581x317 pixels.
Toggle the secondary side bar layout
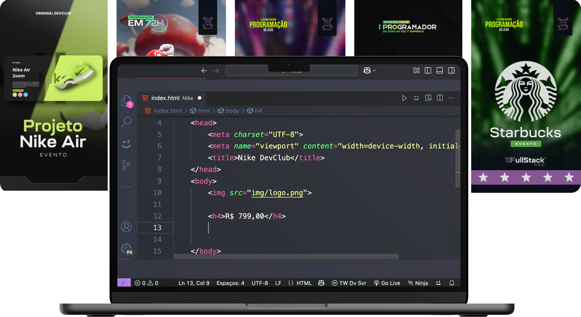(x=451, y=71)
